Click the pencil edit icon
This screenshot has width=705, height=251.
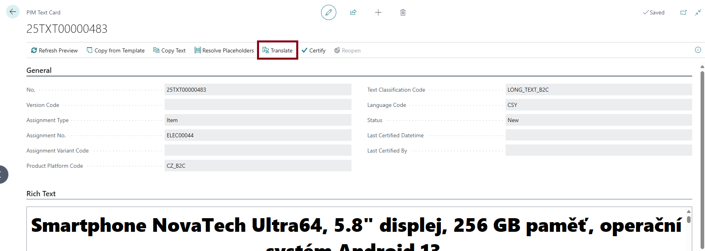click(x=328, y=12)
